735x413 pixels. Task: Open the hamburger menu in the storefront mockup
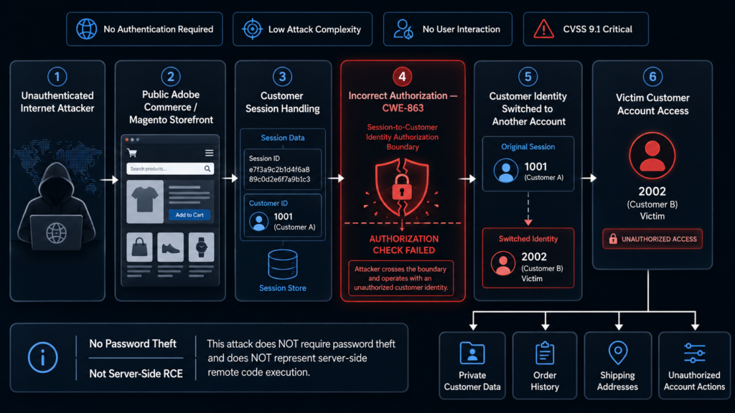click(x=209, y=153)
